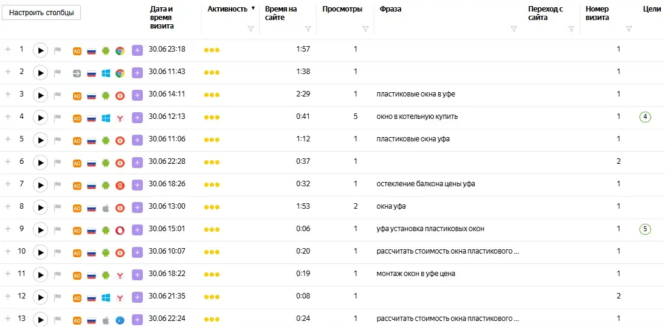Play the session recording for visit 9
This screenshot has height=327, width=665.
coord(40,230)
